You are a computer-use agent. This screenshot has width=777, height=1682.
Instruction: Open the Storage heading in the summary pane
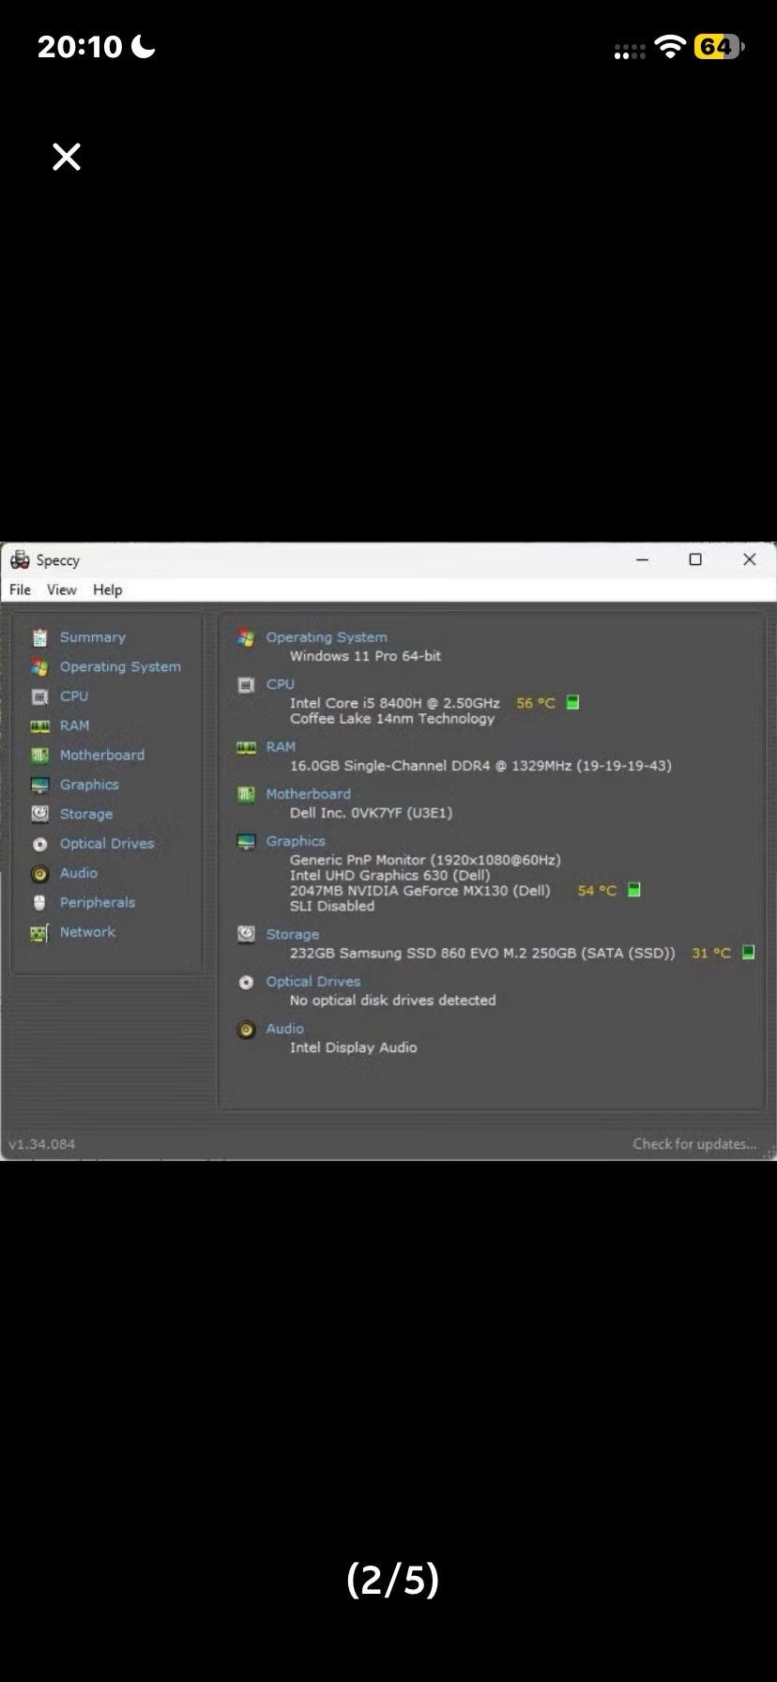(293, 934)
